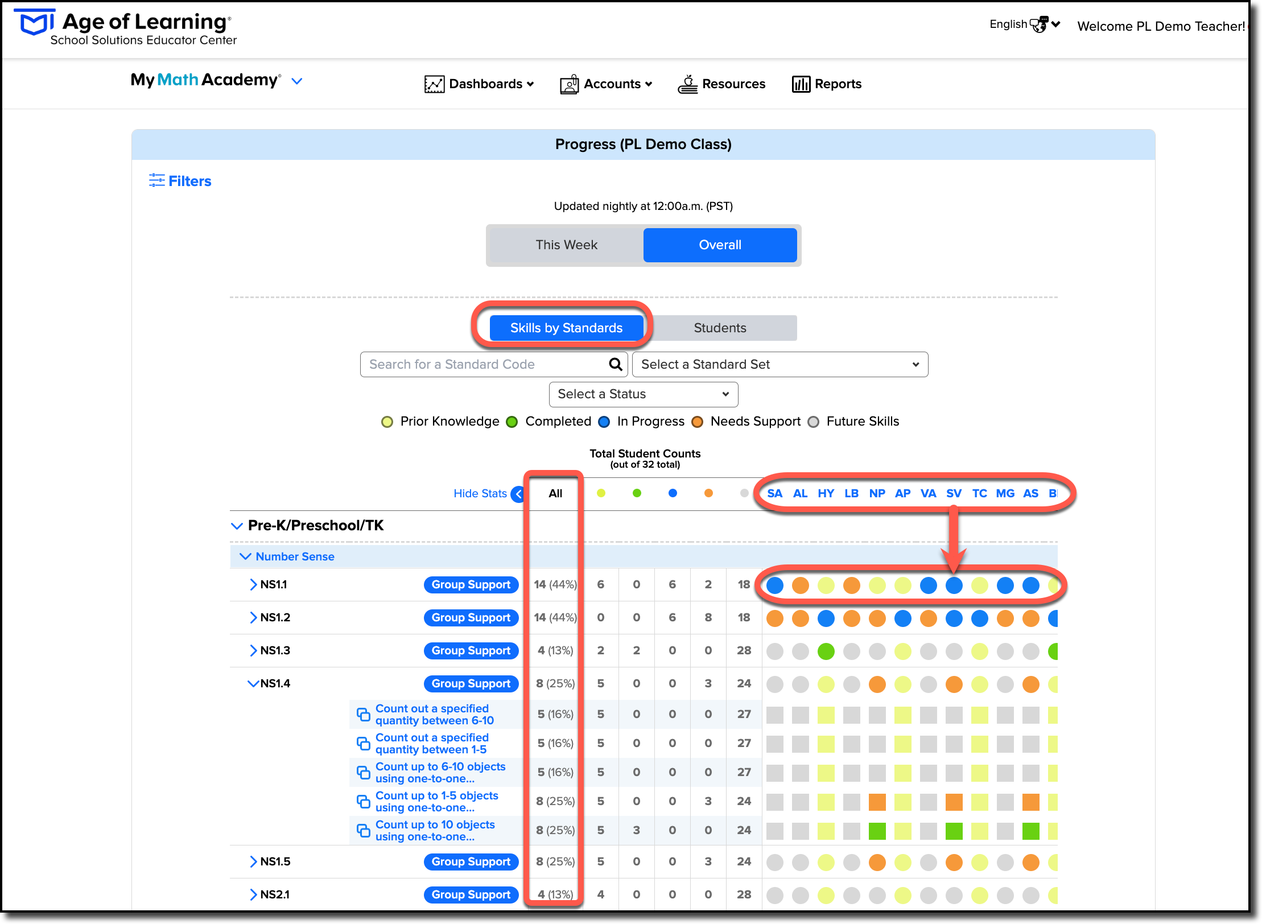Click the search magnifier icon
Image resolution: width=1262 pixels, height=924 pixels.
(x=615, y=364)
